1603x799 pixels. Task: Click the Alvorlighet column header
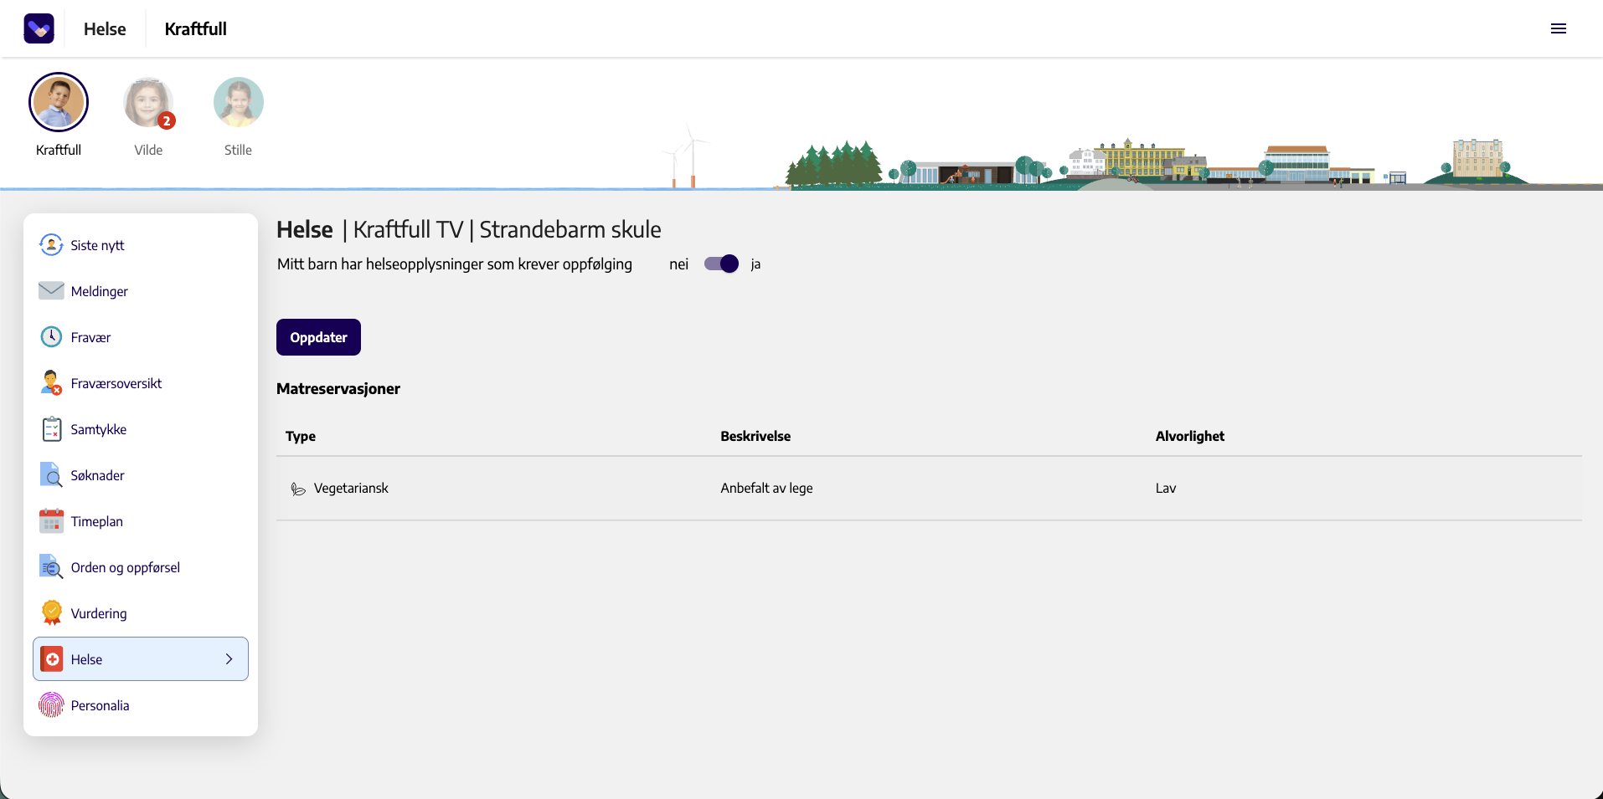tap(1190, 436)
